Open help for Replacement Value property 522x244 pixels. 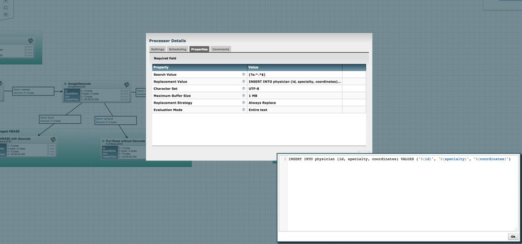pyautogui.click(x=243, y=82)
